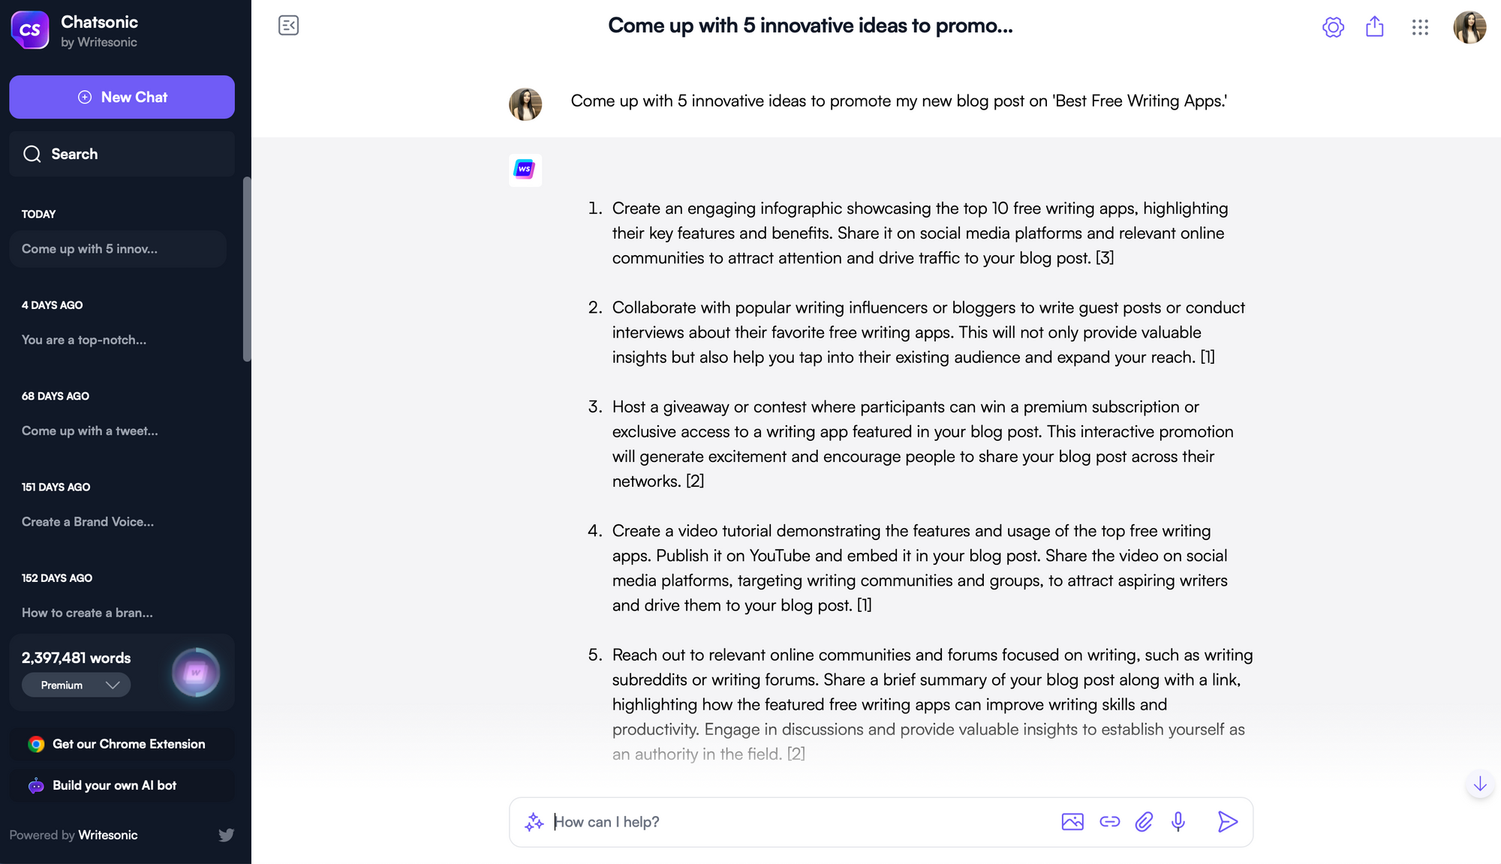1501x864 pixels.
Task: Start voice input with the microphone icon
Action: (x=1178, y=822)
